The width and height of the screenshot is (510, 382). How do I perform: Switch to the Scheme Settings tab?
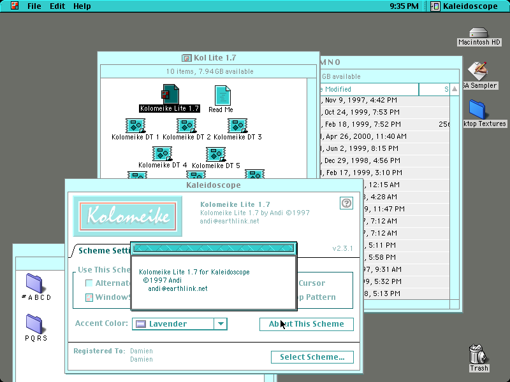coord(104,250)
